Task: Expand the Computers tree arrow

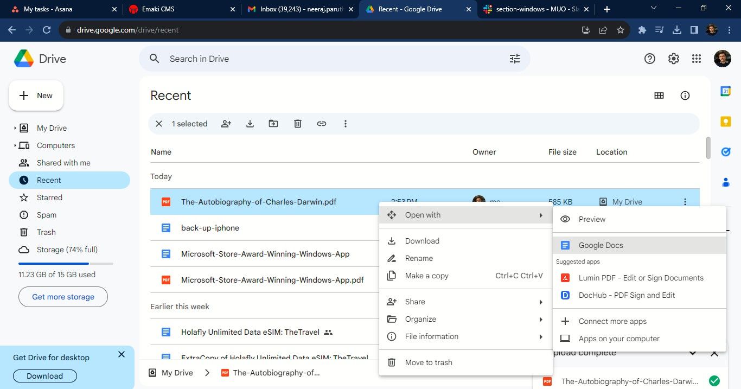Action: click(15, 146)
